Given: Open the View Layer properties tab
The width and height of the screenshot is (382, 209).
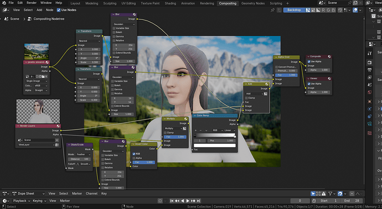Looking at the screenshot, I should [x=370, y=77].
